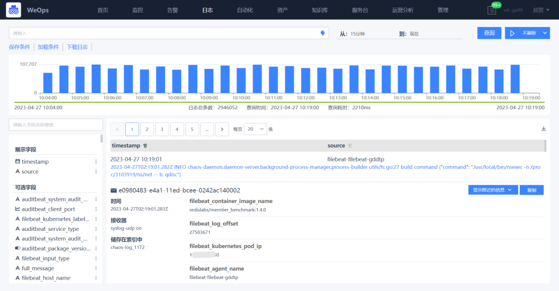Image resolution: width=559 pixels, height=291 pixels.
Task: Go to page 2 of results
Action: coord(147,129)
